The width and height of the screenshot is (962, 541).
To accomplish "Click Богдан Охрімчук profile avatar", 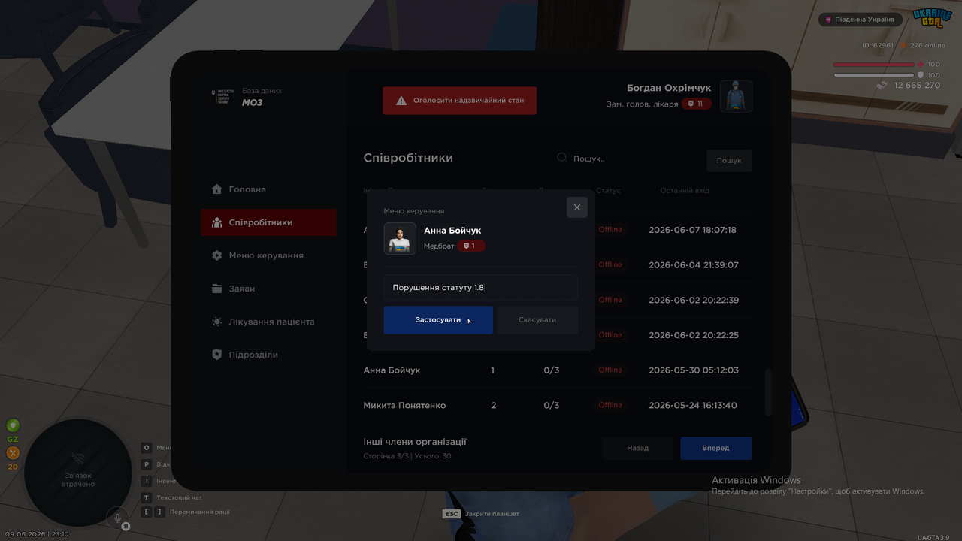I will click(736, 96).
